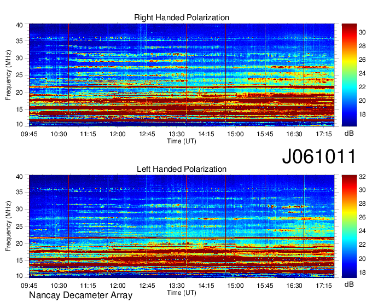Click the 11:15 tick on the left-handed time axis
The width and height of the screenshot is (372, 302).
(x=88, y=286)
